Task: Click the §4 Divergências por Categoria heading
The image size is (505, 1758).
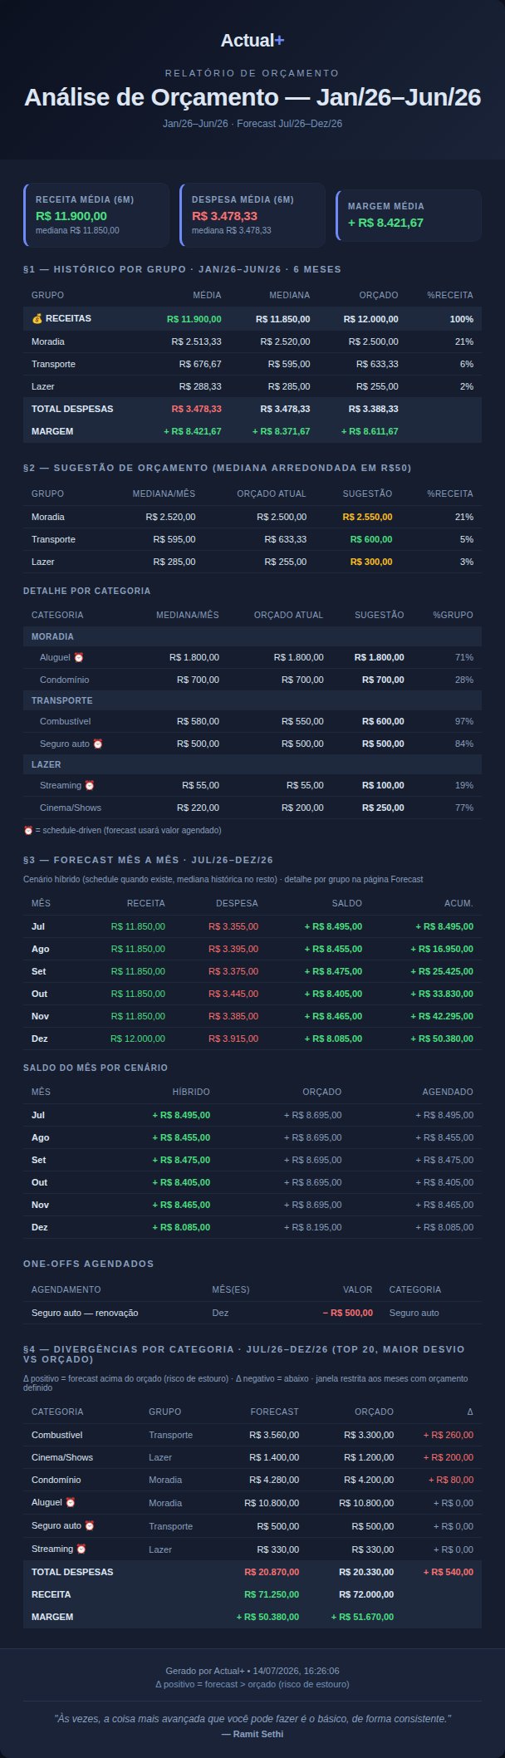Action: coord(244,1353)
